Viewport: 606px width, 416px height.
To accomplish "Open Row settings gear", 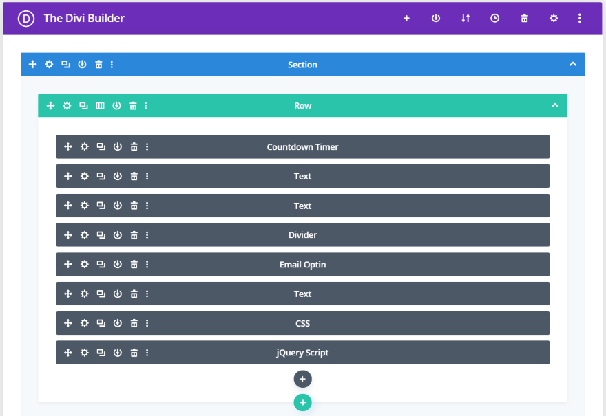I will pos(67,105).
